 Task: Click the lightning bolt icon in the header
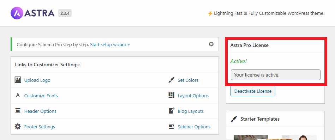210,13
